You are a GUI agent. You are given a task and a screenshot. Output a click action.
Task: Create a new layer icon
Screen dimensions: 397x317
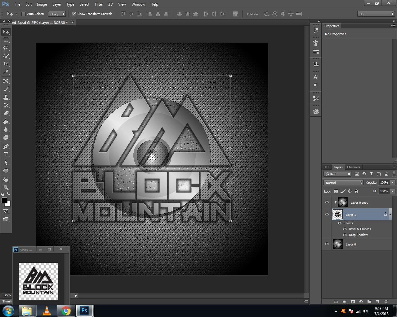[377, 302]
